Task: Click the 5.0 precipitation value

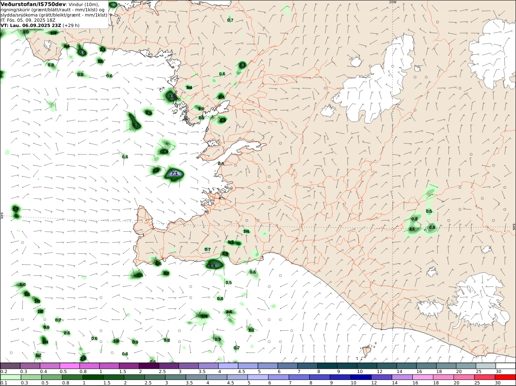Action: tap(82, 53)
